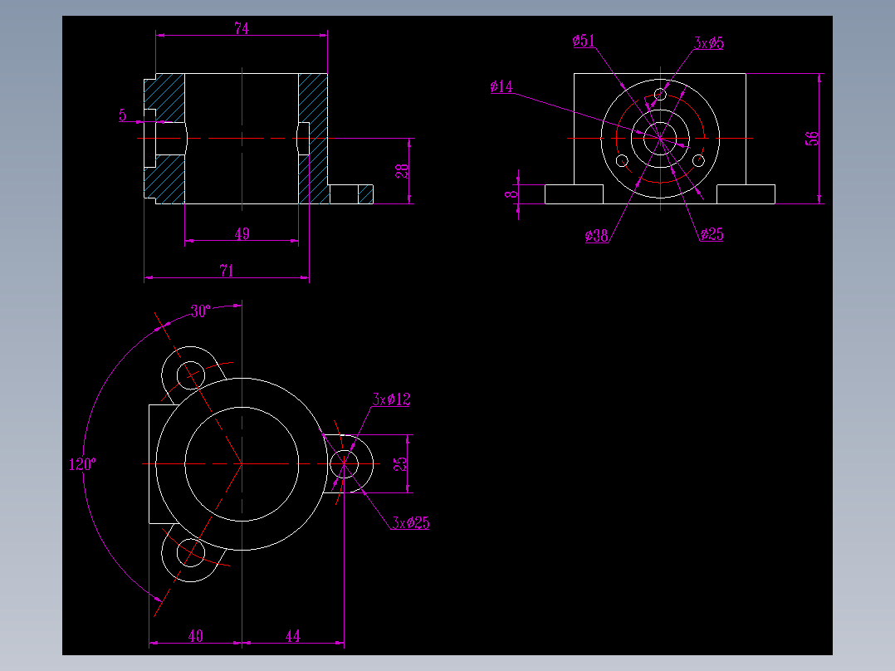This screenshot has height=671, width=895.
Task: Select the 30° angle dimension
Action: pyautogui.click(x=200, y=311)
